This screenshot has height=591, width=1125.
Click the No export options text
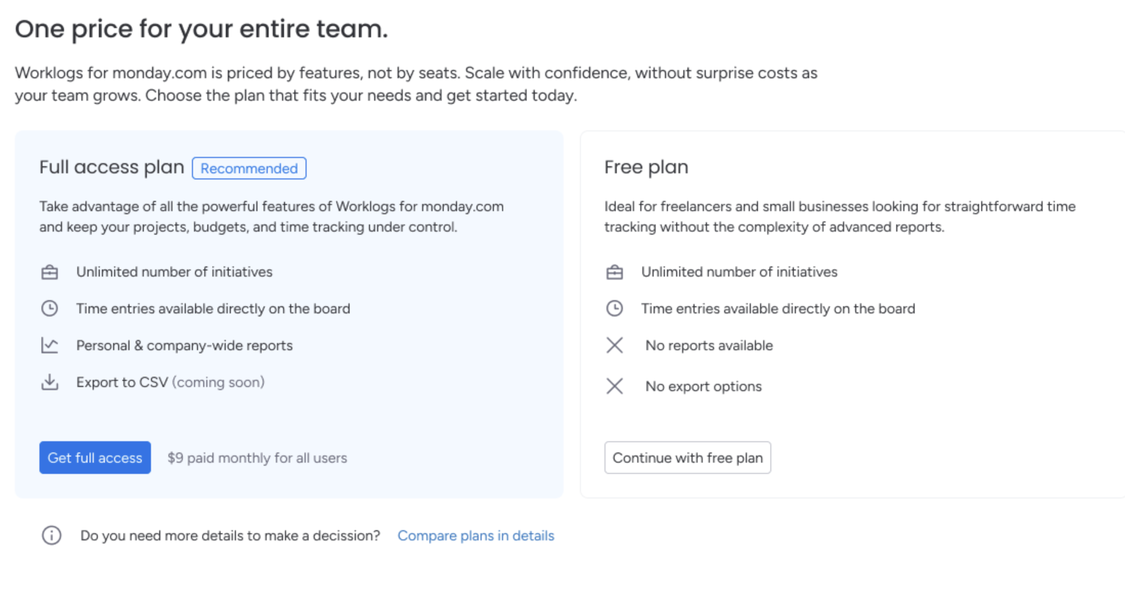pyautogui.click(x=704, y=386)
